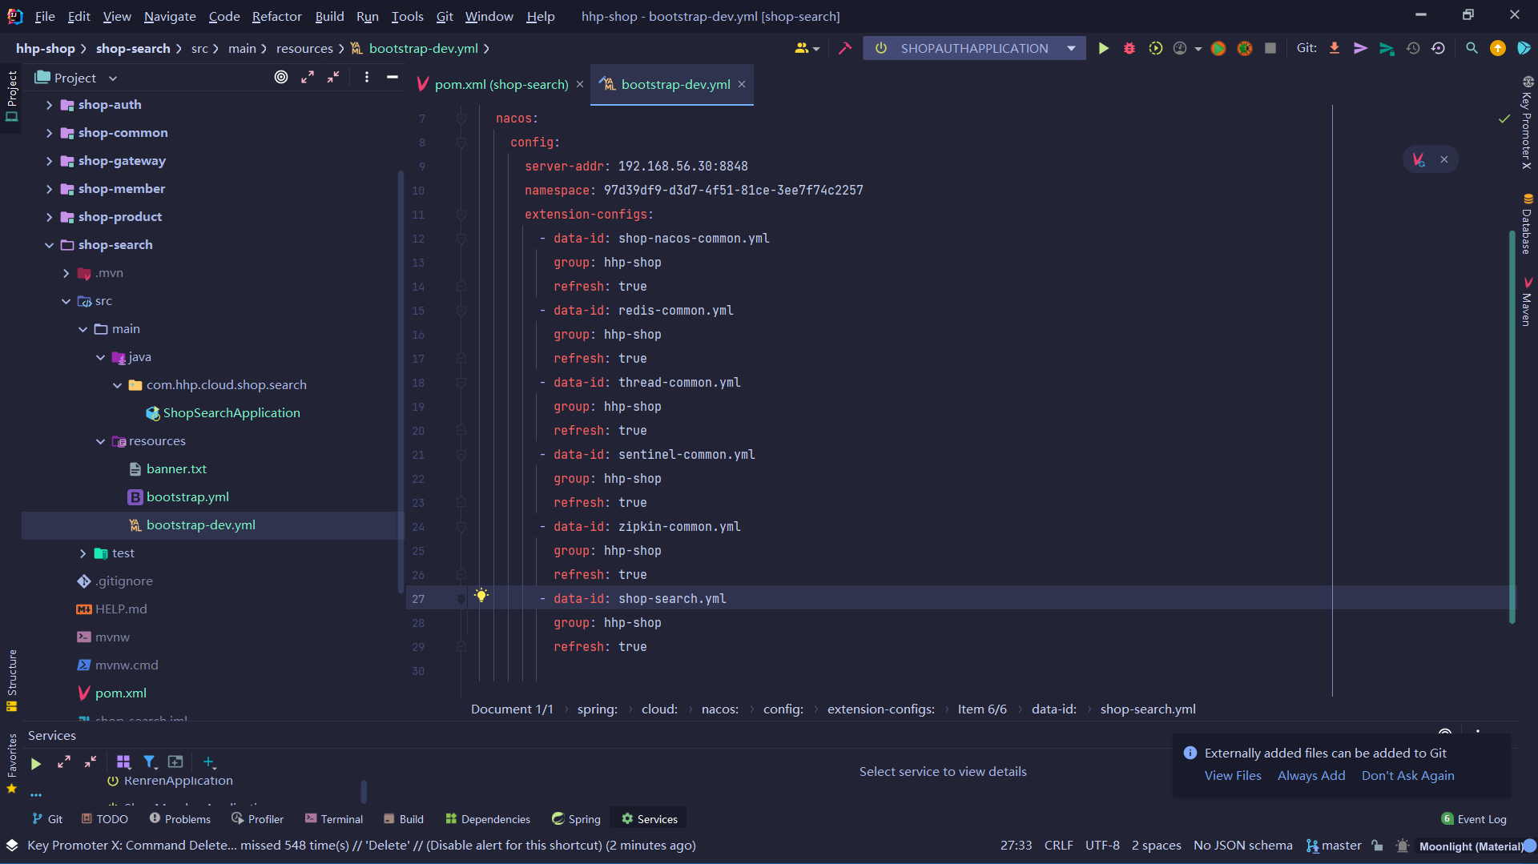Expand the shop-auth module
The image size is (1538, 864).
point(49,105)
